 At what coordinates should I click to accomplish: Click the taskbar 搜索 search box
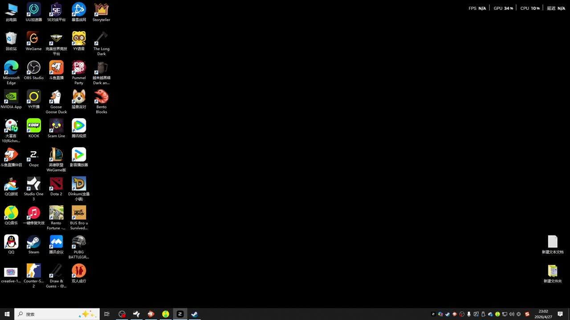coord(49,314)
